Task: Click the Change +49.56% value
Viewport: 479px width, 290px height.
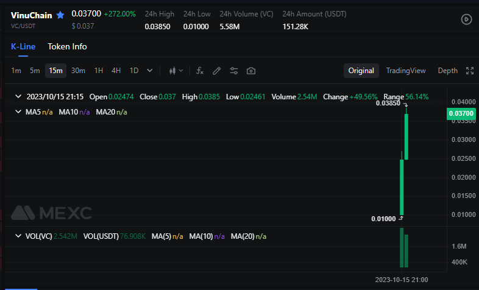Action: [x=350, y=97]
